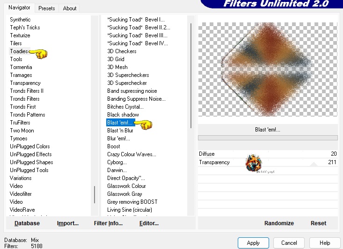Select the Boost filter
Image resolution: width=343 pixels, height=249 pixels.
pyautogui.click(x=114, y=146)
